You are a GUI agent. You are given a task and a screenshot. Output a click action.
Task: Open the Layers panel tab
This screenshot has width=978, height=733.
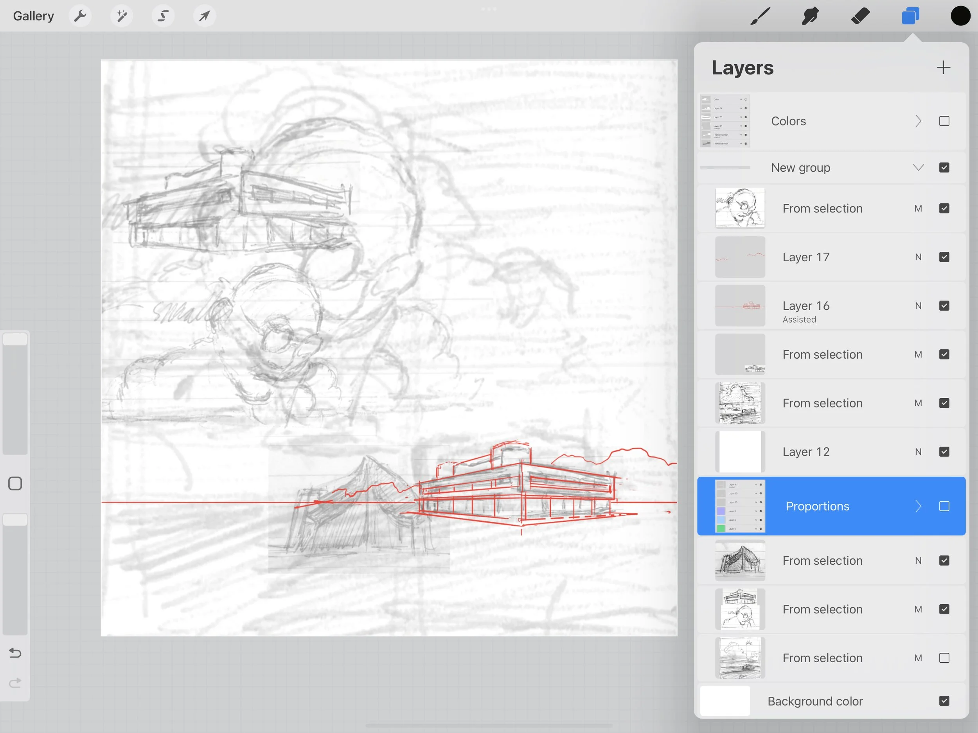(x=910, y=16)
